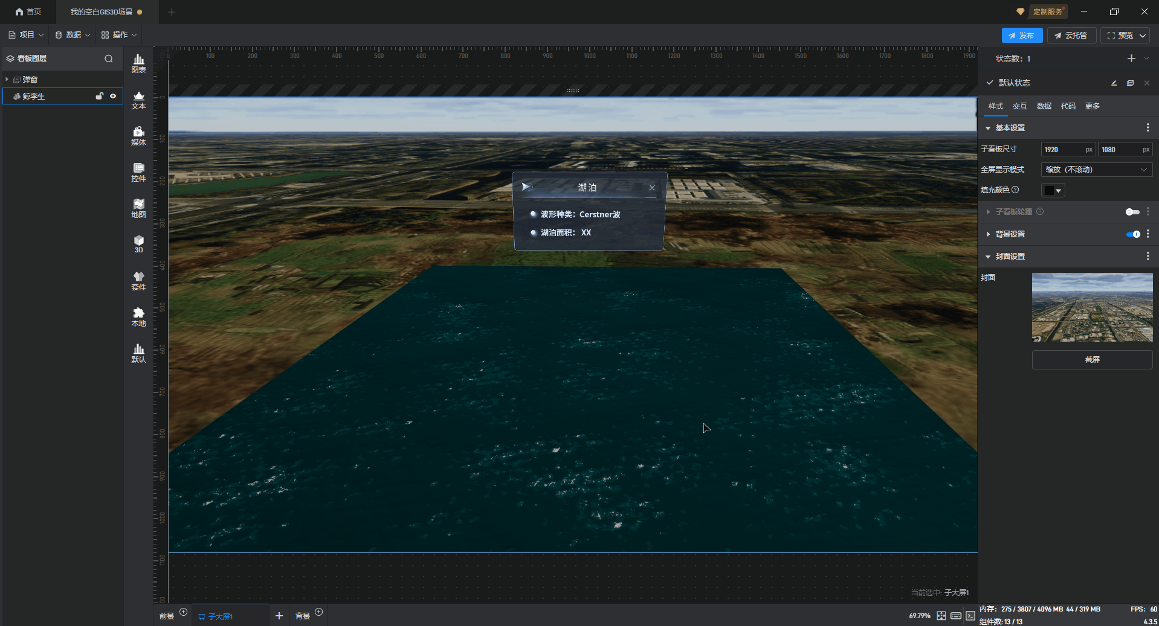Screen dimensions: 1159x626
Task: Expand the 弹窗 tree item
Action: tap(7, 80)
